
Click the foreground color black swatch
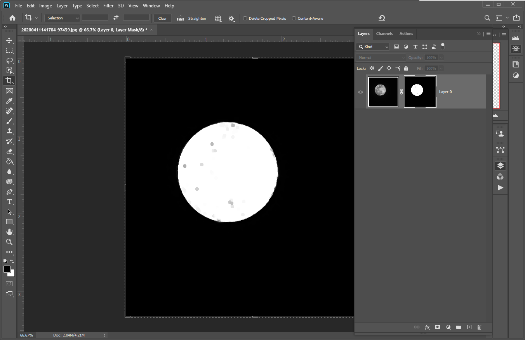click(x=7, y=269)
